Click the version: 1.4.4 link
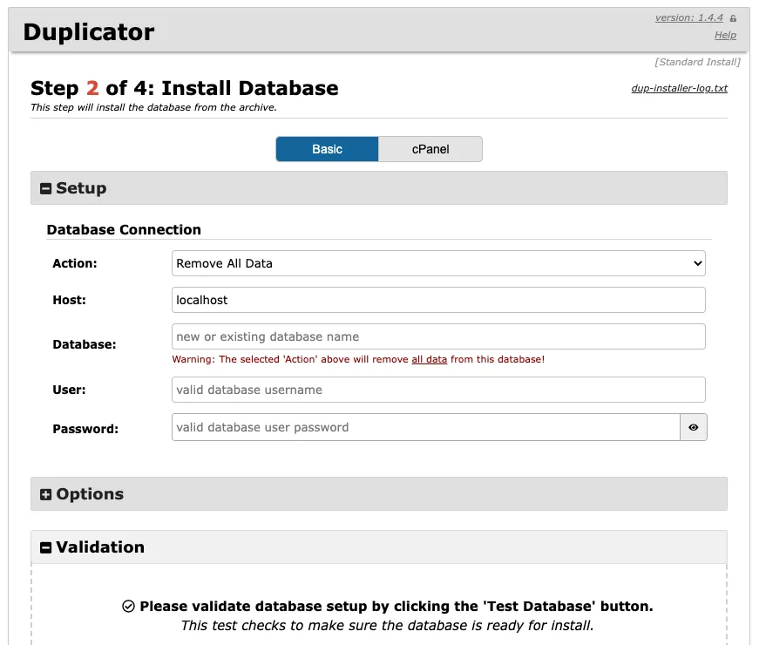The height and width of the screenshot is (645, 759). [688, 18]
